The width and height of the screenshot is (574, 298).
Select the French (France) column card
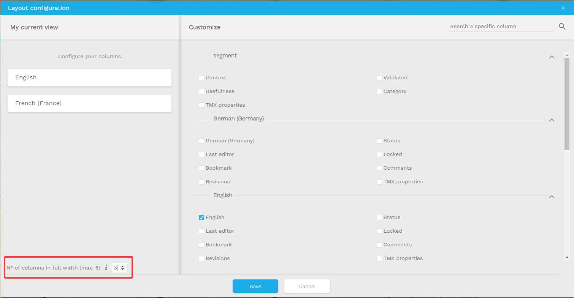coord(89,103)
